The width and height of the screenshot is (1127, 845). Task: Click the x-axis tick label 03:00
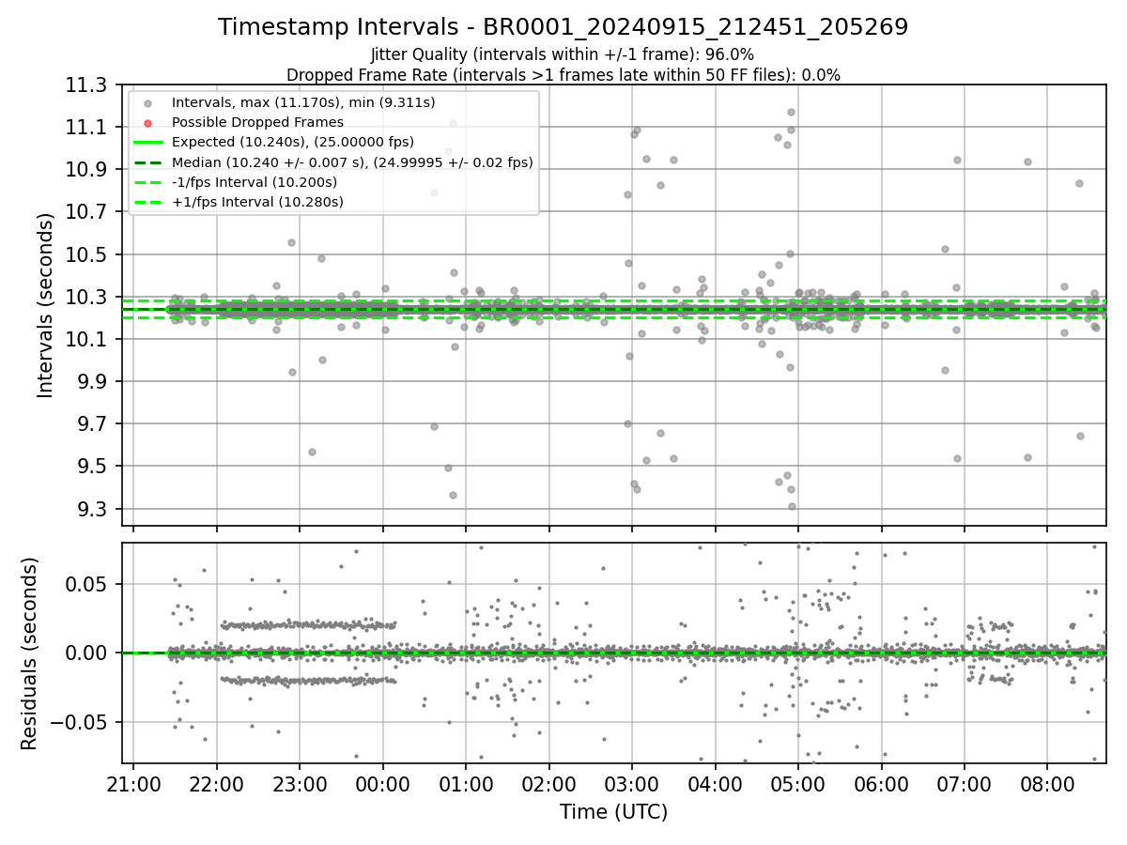click(632, 783)
